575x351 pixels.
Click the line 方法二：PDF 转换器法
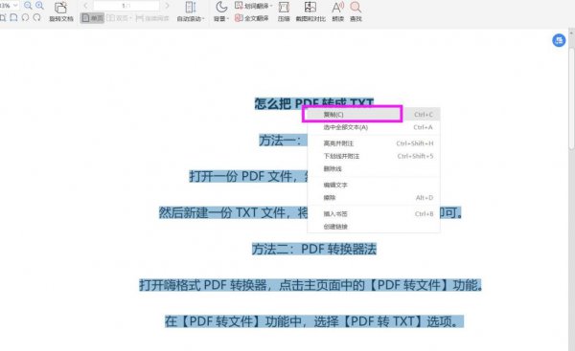point(314,250)
